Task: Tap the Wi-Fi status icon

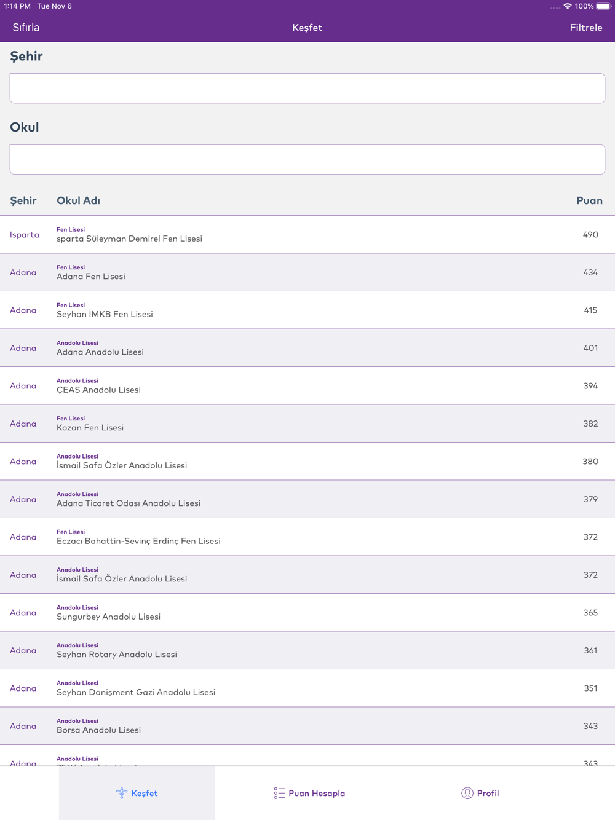Action: click(568, 6)
